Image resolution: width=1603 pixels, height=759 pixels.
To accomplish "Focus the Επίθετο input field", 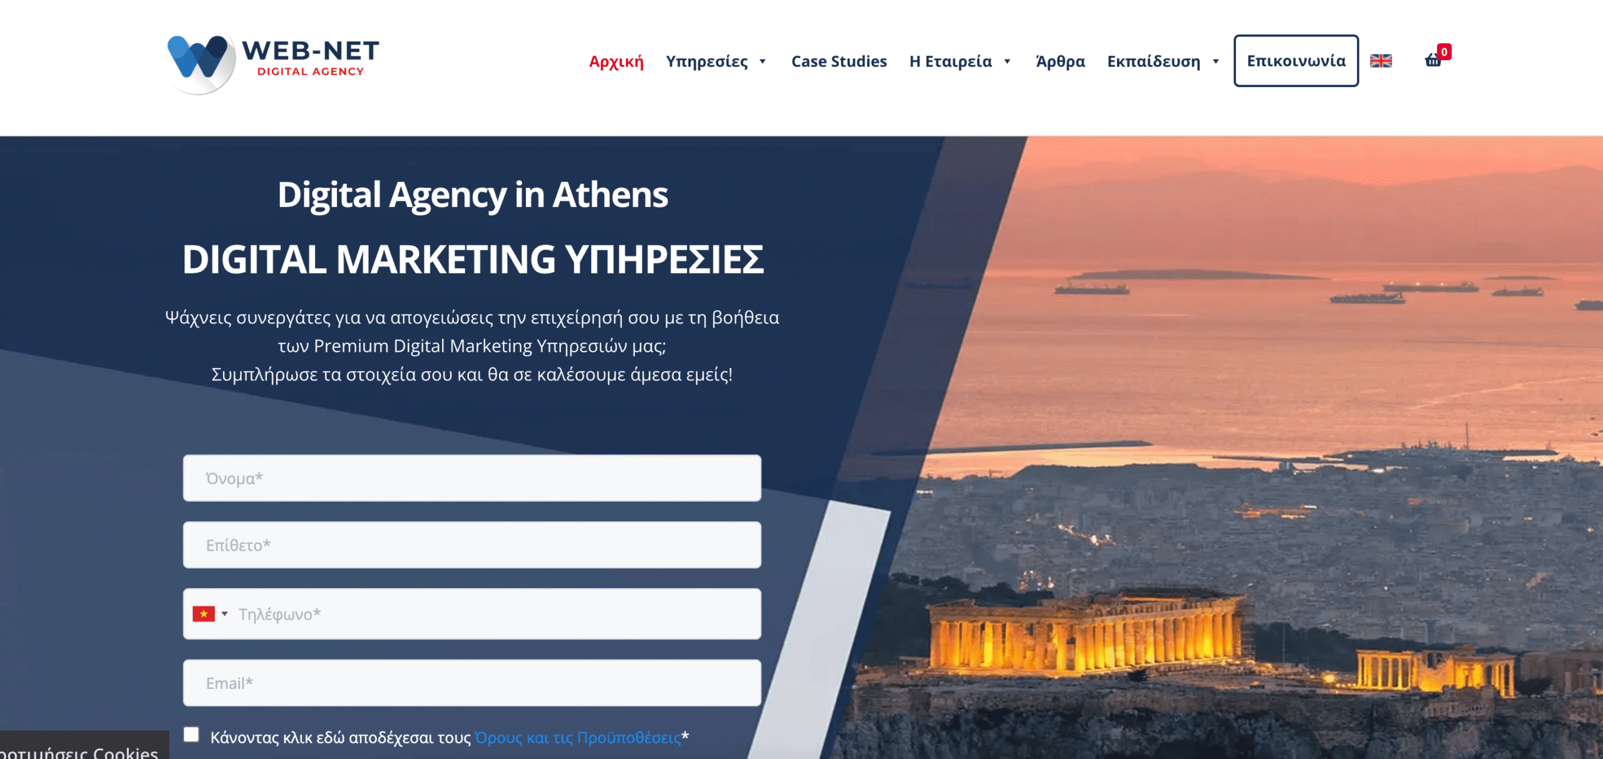I will click(472, 545).
